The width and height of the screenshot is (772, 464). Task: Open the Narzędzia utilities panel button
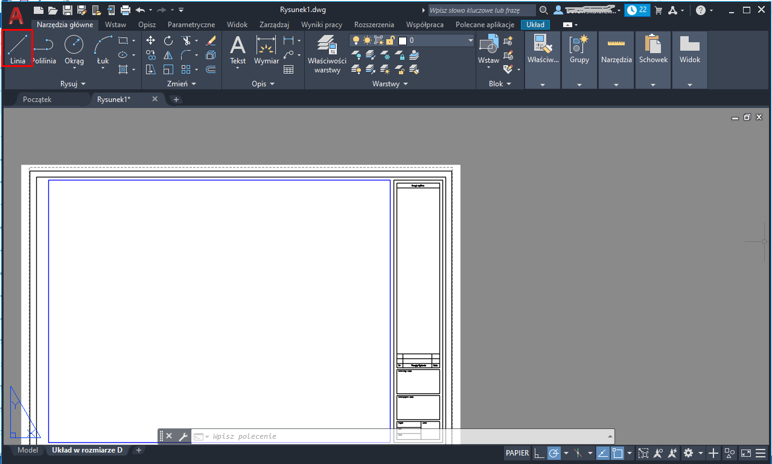click(x=616, y=60)
